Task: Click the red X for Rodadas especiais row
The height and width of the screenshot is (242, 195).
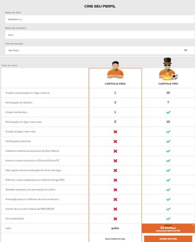Action: click(x=115, y=190)
